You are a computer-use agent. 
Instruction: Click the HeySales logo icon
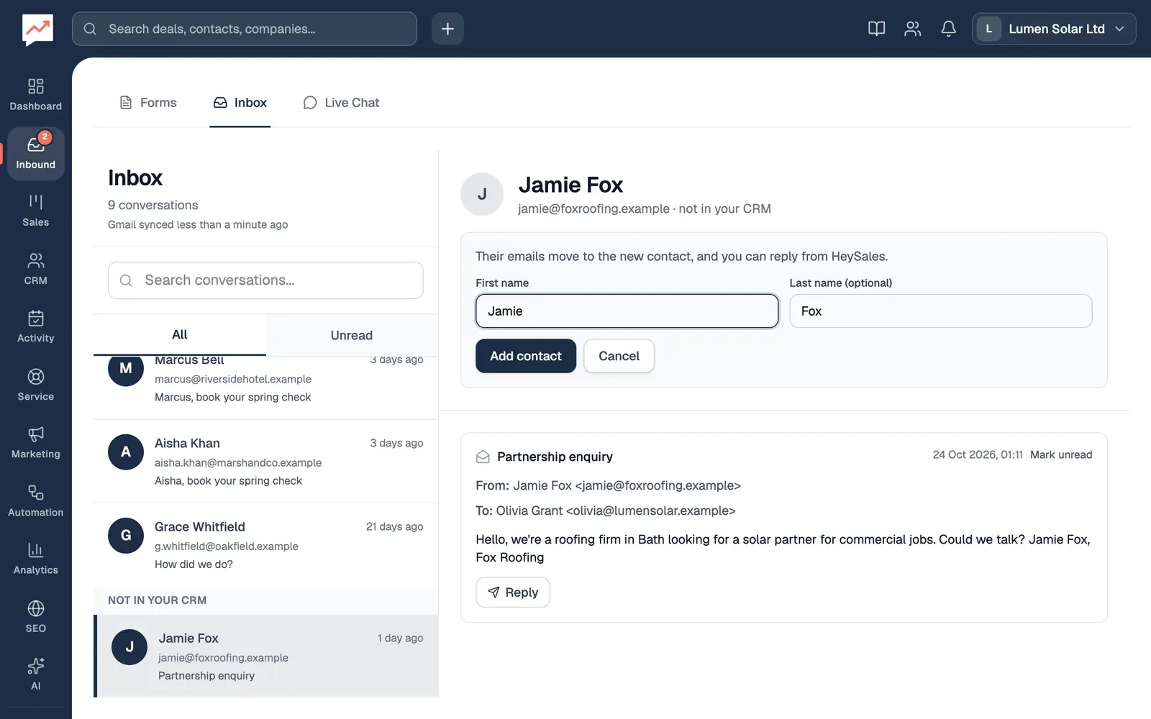(37, 29)
